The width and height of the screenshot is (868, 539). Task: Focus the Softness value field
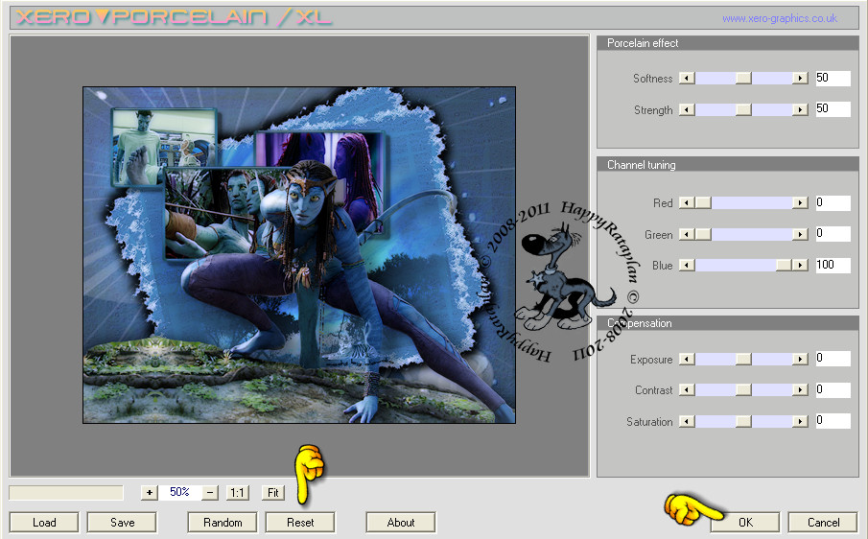(x=833, y=78)
